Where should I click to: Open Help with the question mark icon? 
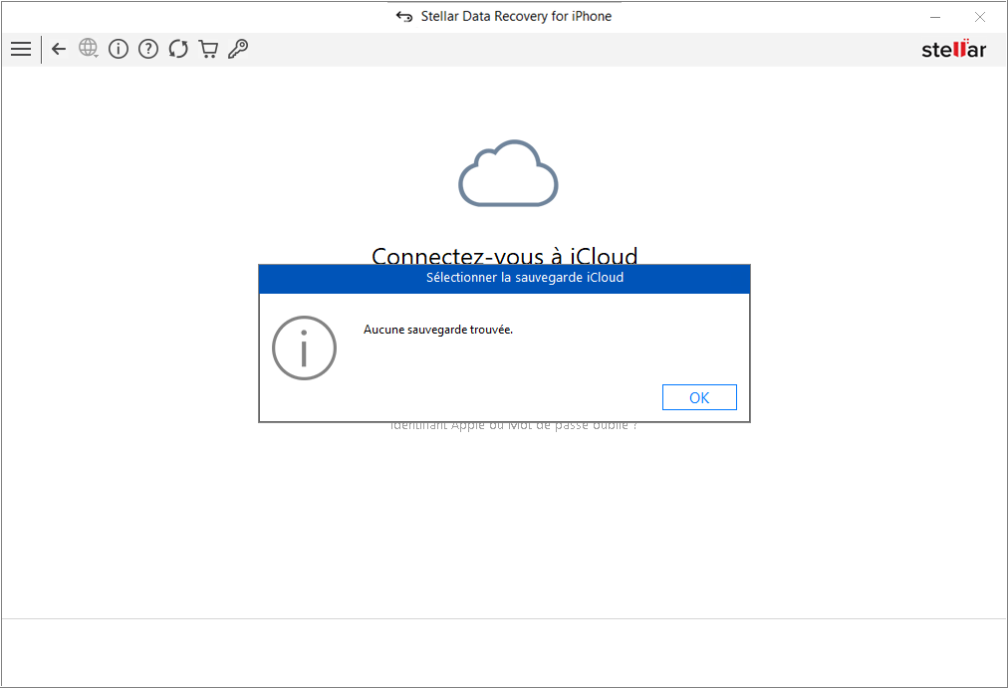148,49
